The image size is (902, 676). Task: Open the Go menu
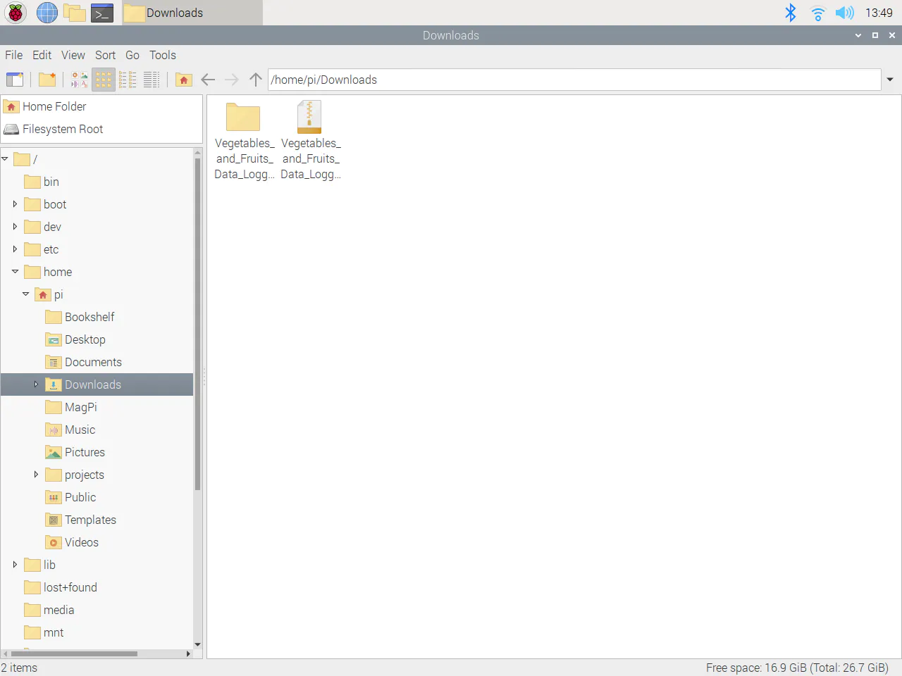(x=132, y=55)
